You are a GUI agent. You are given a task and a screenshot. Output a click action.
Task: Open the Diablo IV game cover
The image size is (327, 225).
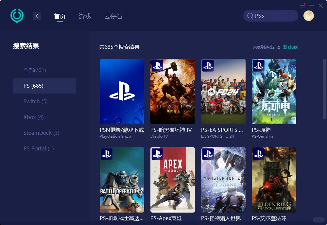click(172, 92)
